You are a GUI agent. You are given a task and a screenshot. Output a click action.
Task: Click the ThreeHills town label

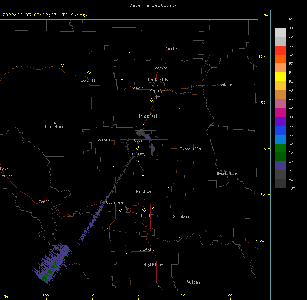(190, 149)
